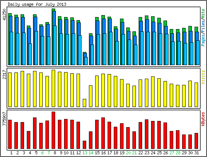Click the short yellow visits bar for day 13
This screenshot has height=157, width=207.
85,103
